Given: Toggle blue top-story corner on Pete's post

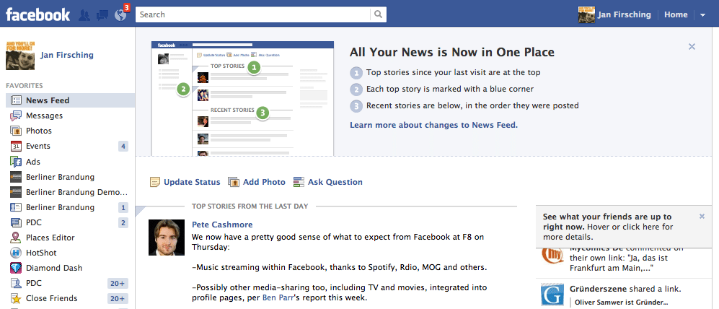Looking at the screenshot, I should click(x=139, y=210).
